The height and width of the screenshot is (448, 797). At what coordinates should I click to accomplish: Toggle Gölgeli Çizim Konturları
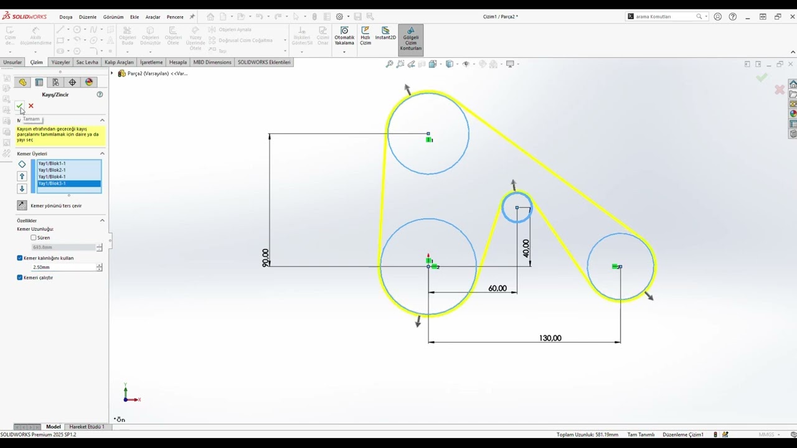(410, 39)
